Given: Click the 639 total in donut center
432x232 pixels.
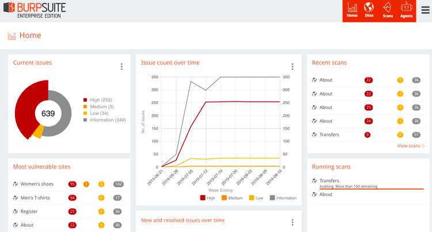Looking at the screenshot, I should click(48, 113).
